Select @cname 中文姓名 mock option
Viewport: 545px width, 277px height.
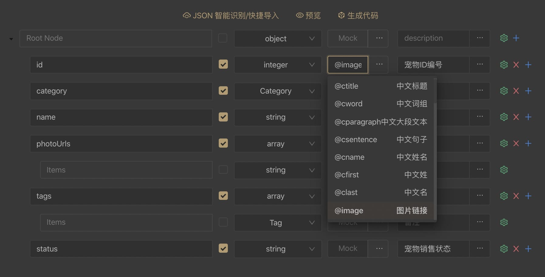pyautogui.click(x=381, y=157)
